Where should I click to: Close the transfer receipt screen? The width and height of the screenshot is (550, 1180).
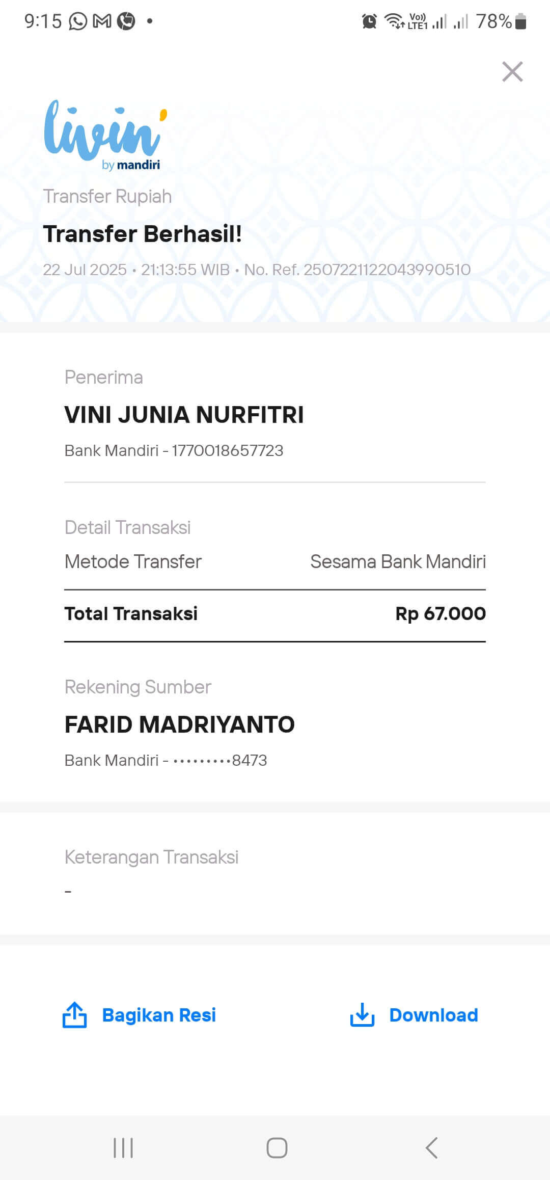(512, 72)
